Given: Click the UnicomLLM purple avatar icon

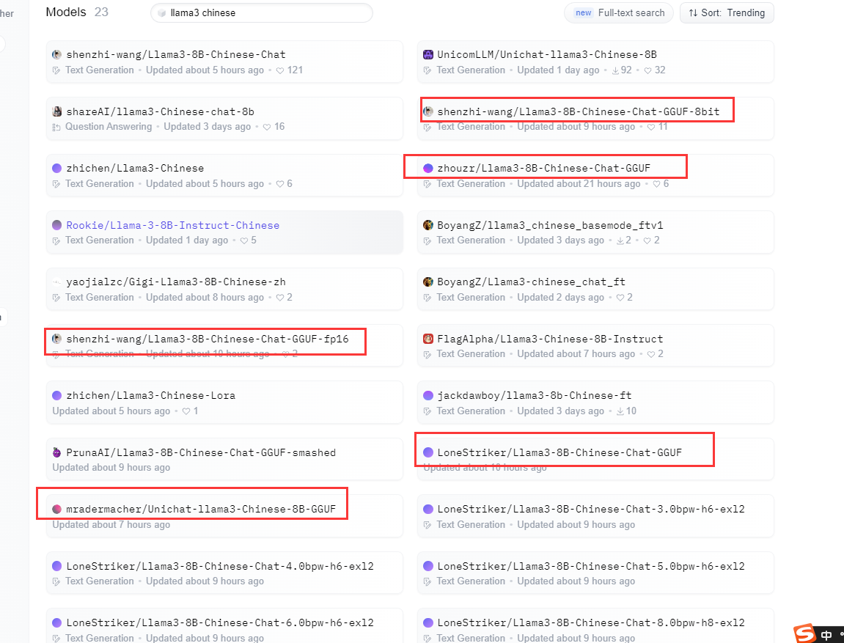Looking at the screenshot, I should point(428,54).
